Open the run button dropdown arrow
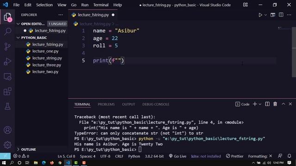 pyautogui.click(x=265, y=15)
